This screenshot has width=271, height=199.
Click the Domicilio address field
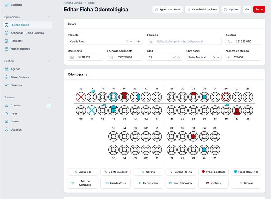(184, 41)
